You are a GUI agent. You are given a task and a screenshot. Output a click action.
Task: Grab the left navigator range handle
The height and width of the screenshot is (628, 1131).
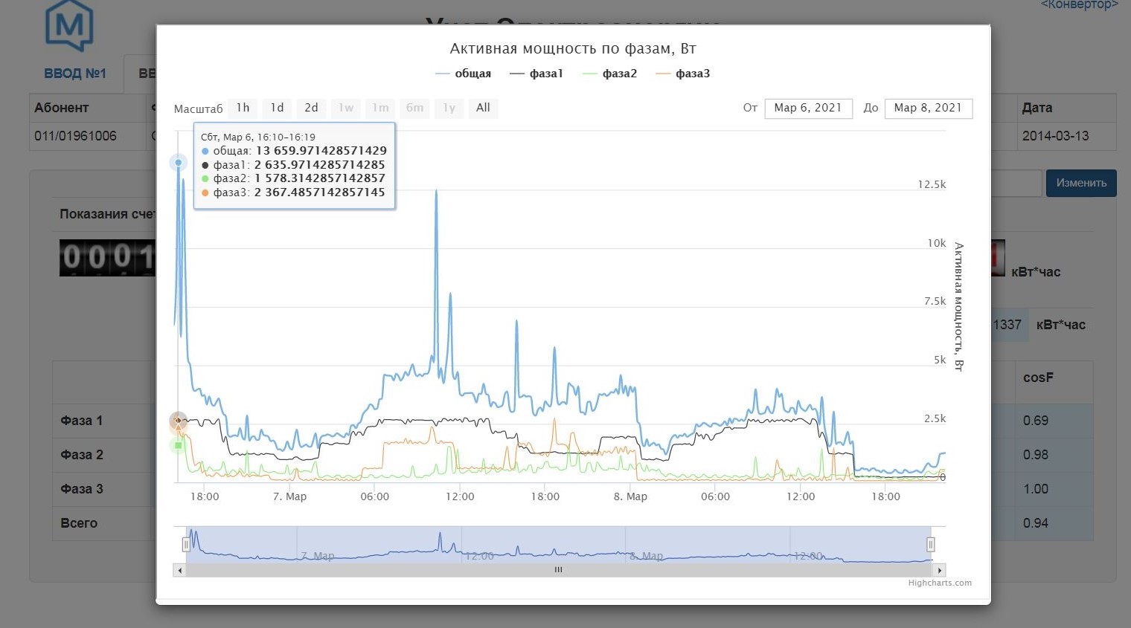tap(186, 545)
